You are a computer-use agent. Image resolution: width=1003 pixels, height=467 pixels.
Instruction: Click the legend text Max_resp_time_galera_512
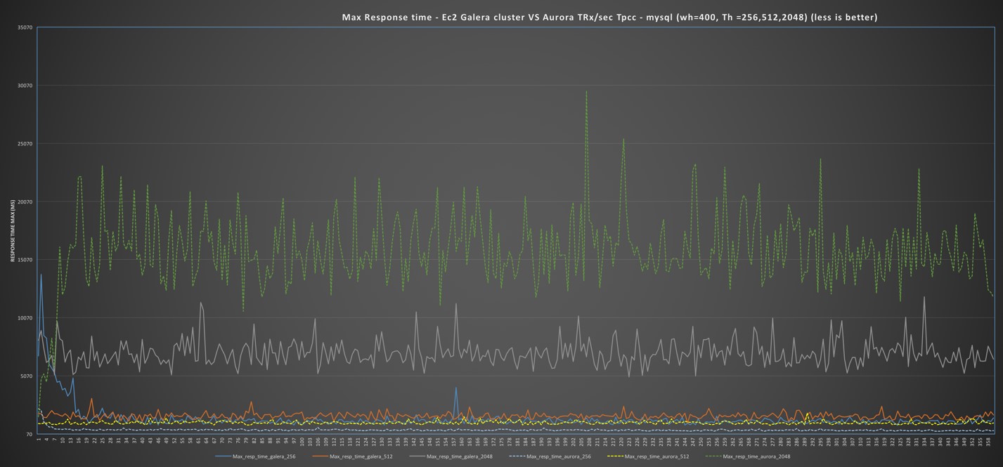(363, 456)
